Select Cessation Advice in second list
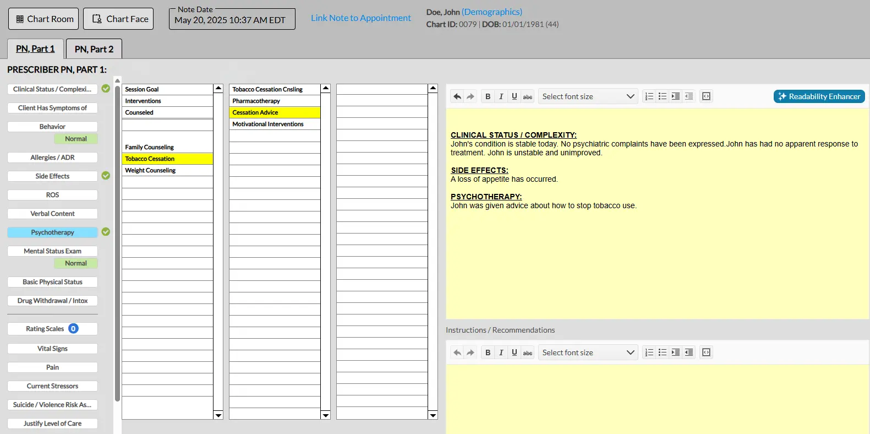This screenshot has height=434, width=870. click(275, 112)
